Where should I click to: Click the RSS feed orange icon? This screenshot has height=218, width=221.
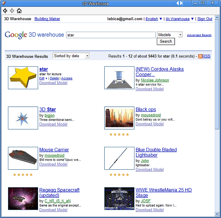[x=200, y=56]
